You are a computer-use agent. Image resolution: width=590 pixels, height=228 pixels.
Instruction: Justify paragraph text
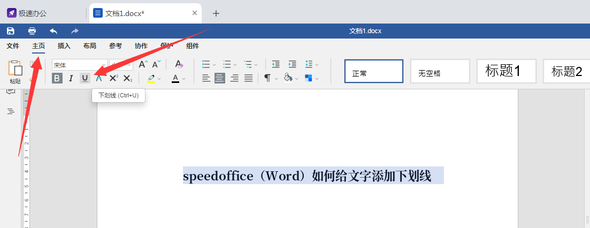(x=248, y=78)
